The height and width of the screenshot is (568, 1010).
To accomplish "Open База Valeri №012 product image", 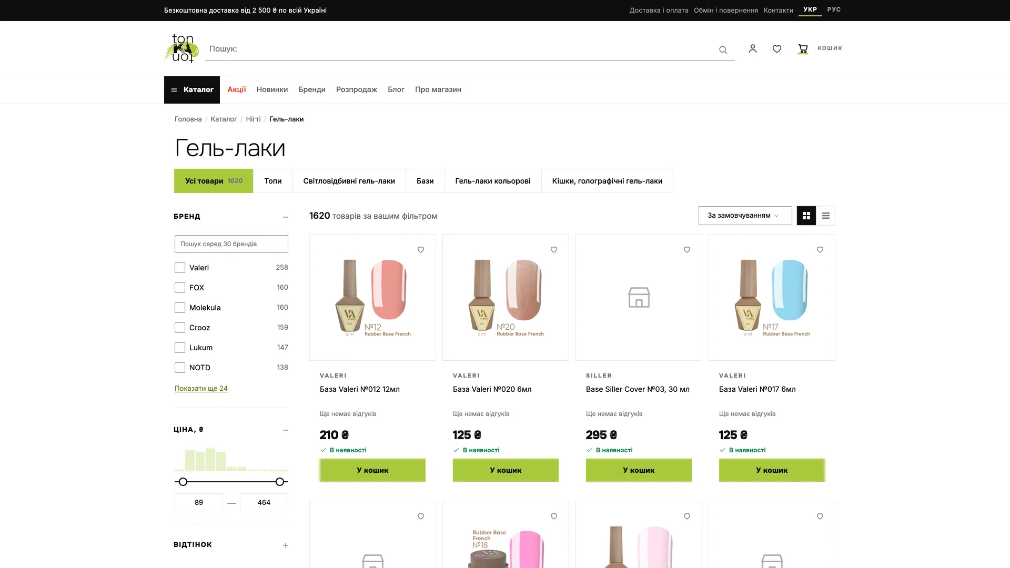I will pos(372,297).
